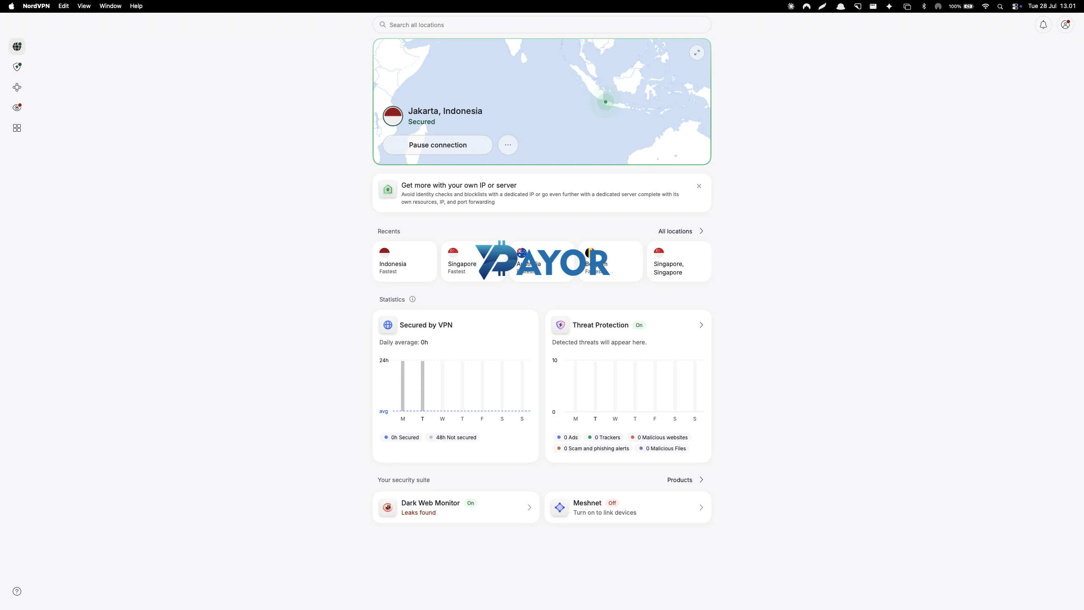Open the Meshnet sidebar icon

[17, 87]
